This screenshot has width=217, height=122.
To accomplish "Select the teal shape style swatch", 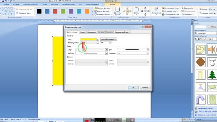I will coord(79,11).
